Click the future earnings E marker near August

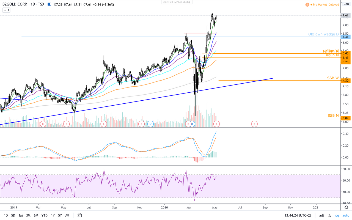pos(254,124)
